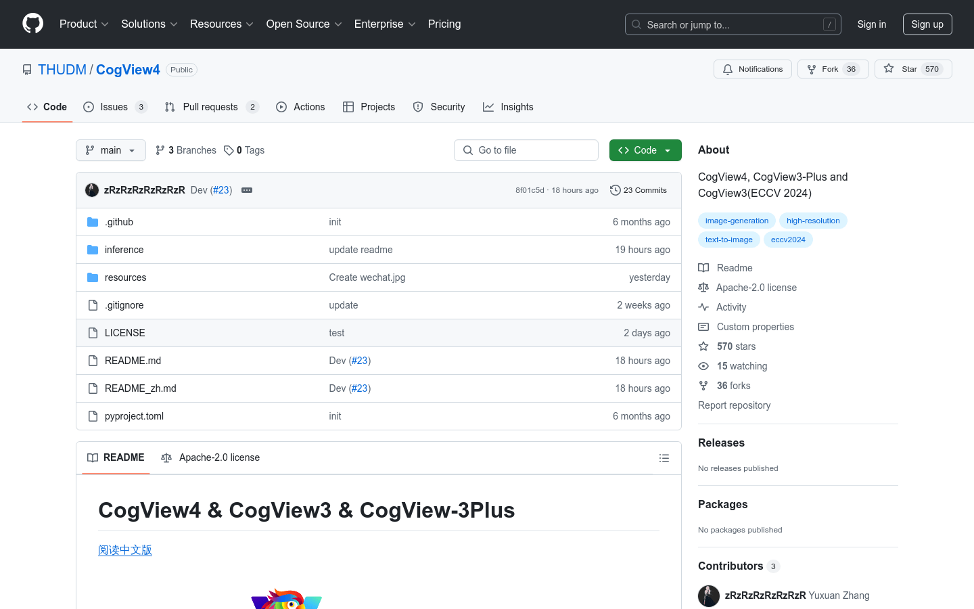Open 'update readme' commit message

coord(361,250)
